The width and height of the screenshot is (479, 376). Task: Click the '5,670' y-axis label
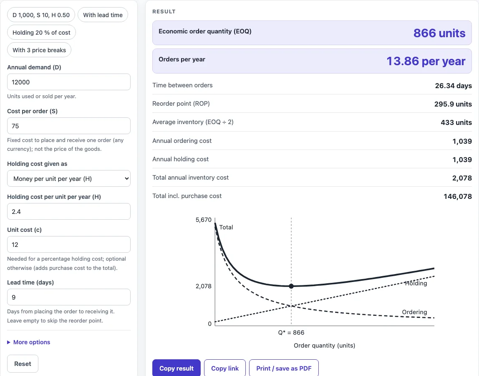204,220
